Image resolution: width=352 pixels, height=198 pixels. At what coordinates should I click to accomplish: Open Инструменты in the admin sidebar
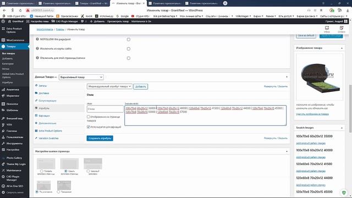coord(15,144)
